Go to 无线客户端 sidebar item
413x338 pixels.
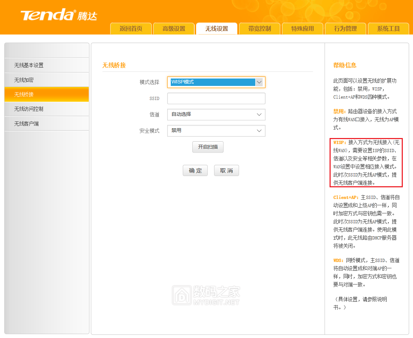click(46, 124)
